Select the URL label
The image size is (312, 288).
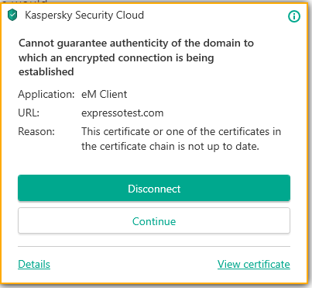pyautogui.click(x=29, y=113)
